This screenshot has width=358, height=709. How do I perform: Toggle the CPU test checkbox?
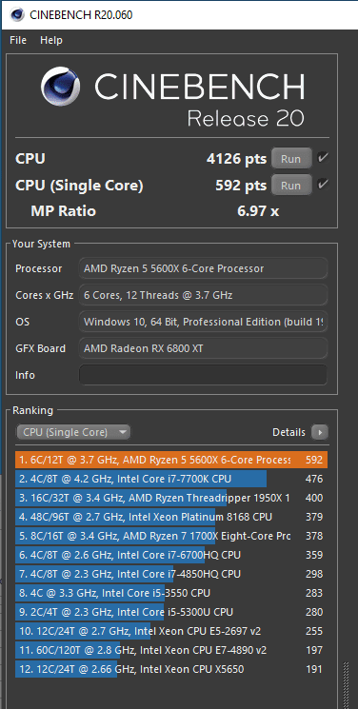pos(323,158)
